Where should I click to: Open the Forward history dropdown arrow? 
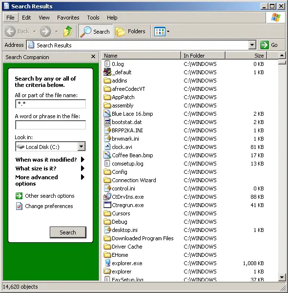point(57,31)
